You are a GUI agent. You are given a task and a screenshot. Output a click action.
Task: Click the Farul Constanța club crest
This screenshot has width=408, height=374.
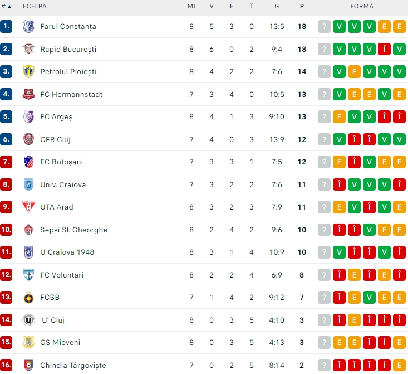coord(28,26)
